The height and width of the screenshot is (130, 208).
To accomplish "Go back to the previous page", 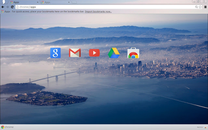I will click(3, 7).
